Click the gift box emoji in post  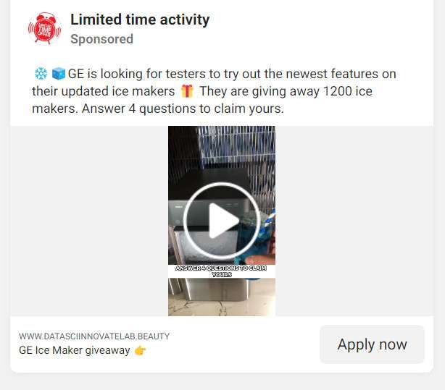tap(187, 91)
